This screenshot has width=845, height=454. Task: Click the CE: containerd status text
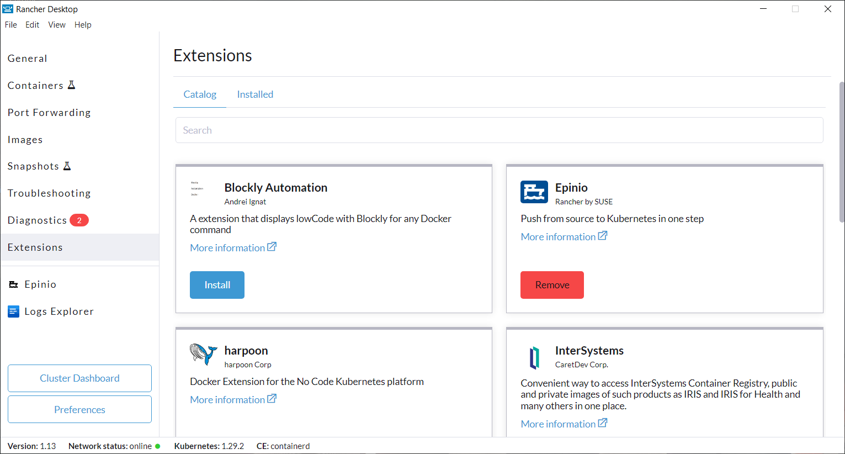[x=283, y=446]
